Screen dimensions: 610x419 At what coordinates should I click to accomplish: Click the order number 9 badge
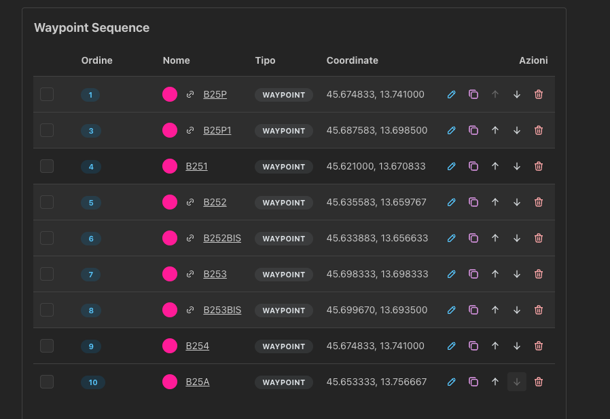tap(91, 346)
